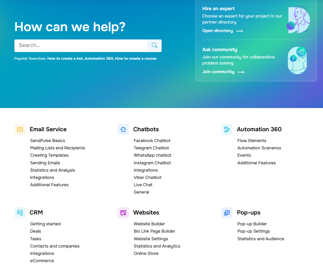Open Integrations under Chatbots
This screenshot has width=323, height=265.
click(146, 170)
